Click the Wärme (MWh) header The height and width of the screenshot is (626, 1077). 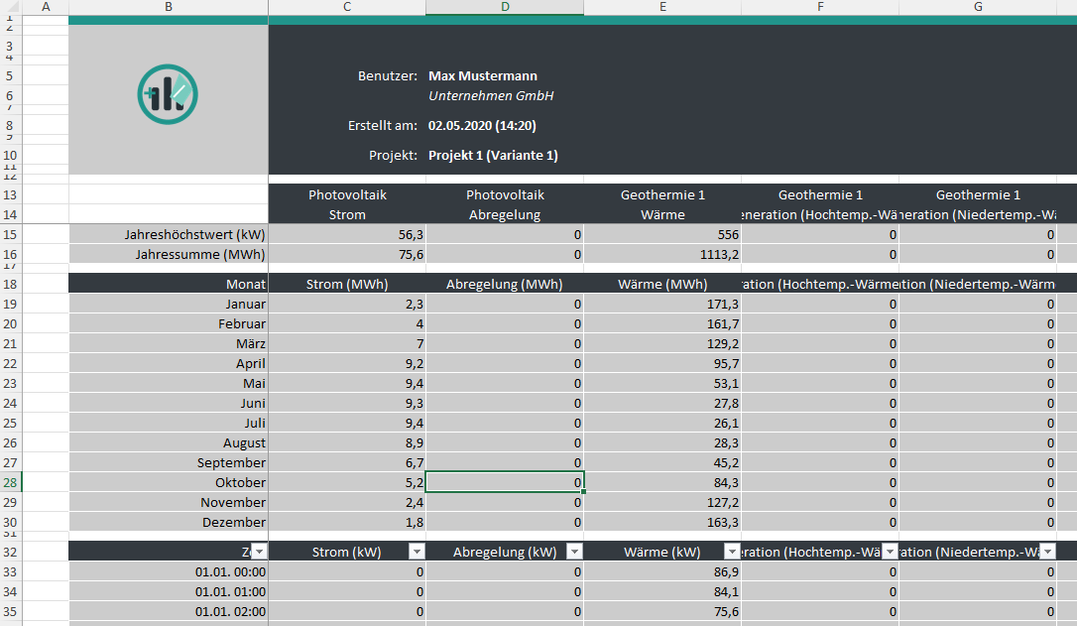coord(662,284)
